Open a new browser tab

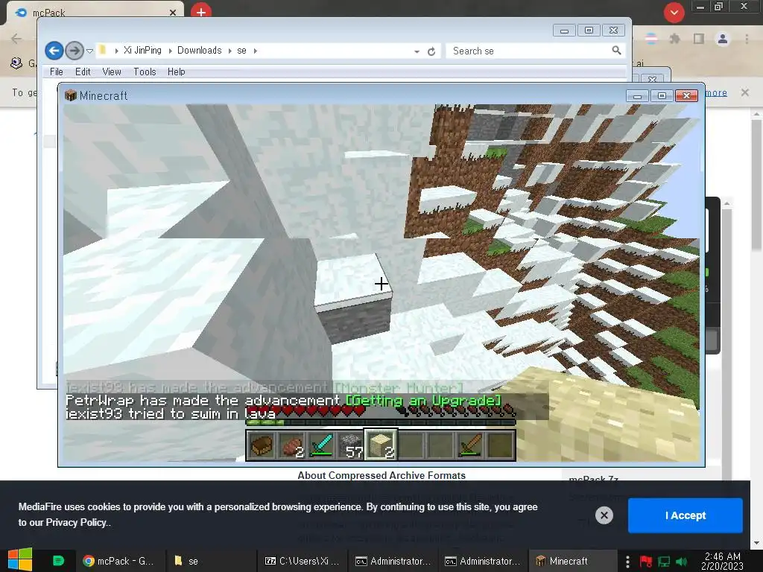201,12
